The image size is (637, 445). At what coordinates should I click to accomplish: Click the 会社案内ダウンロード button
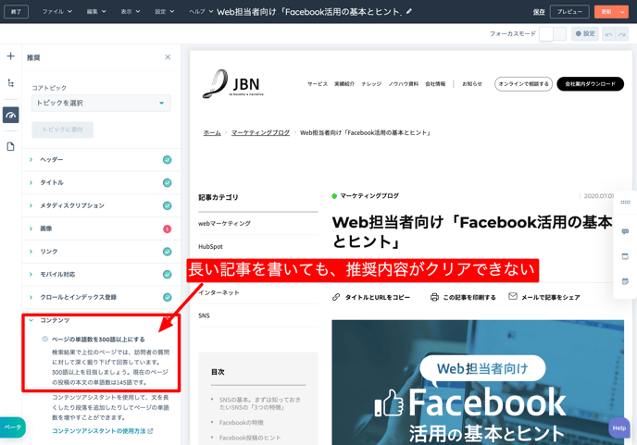591,84
